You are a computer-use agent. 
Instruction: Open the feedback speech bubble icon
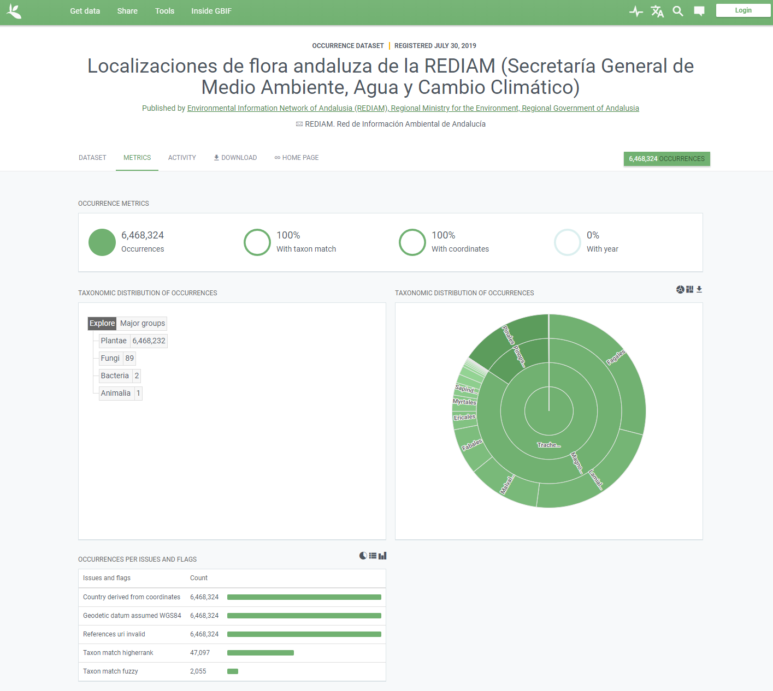pyautogui.click(x=699, y=11)
